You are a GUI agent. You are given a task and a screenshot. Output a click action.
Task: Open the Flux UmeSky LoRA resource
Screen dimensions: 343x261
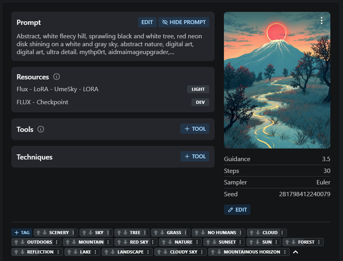57,89
